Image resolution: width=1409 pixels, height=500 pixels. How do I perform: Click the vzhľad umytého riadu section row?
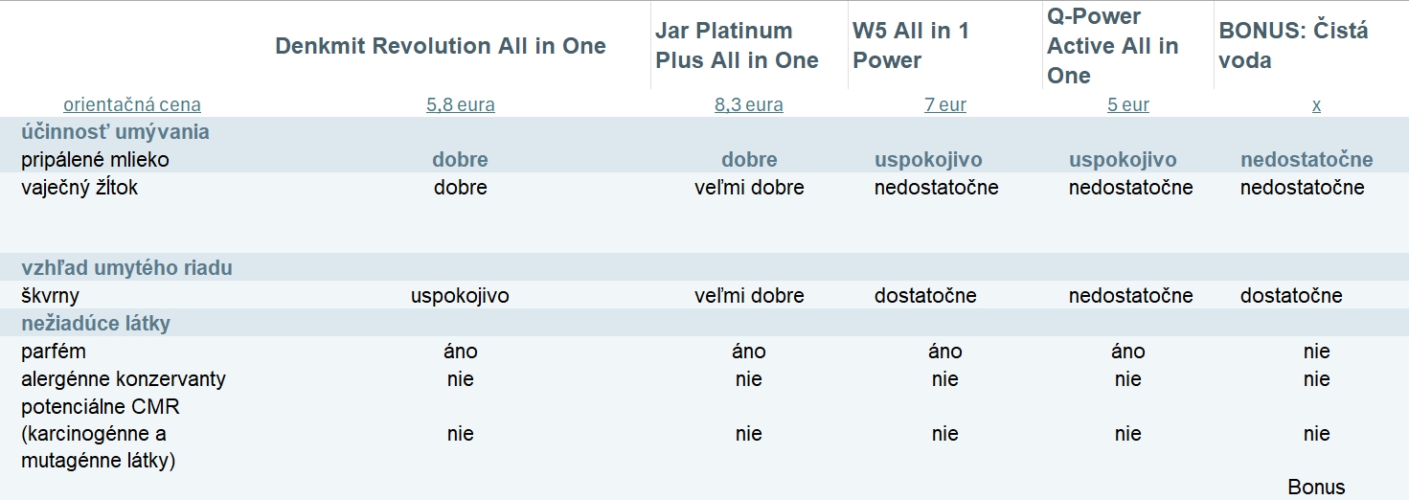704,268
